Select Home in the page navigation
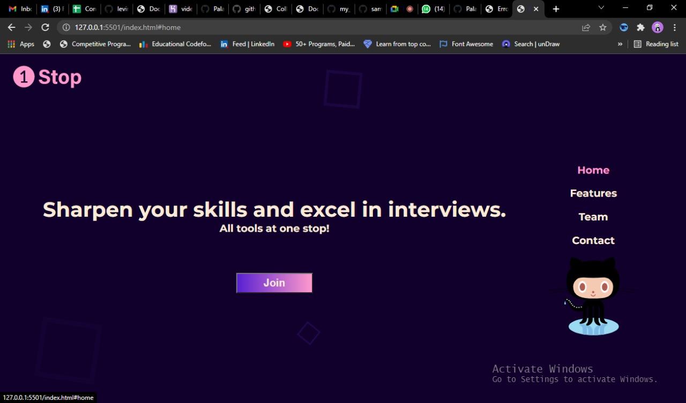This screenshot has height=403, width=686. click(x=593, y=170)
